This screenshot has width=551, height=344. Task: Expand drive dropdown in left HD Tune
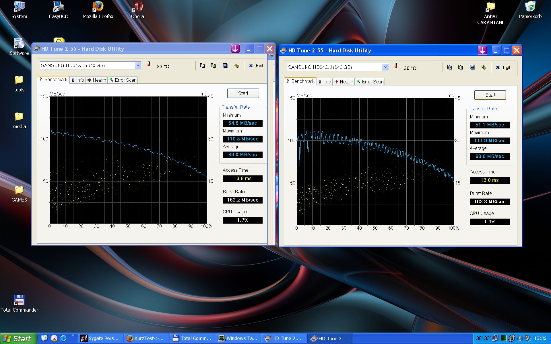click(x=138, y=65)
